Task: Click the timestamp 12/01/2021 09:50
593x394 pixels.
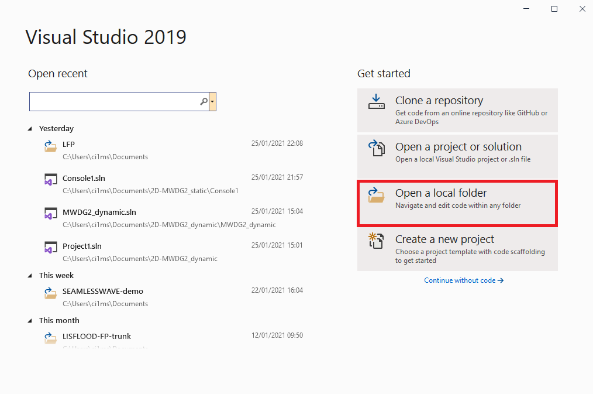Action: [x=277, y=335]
